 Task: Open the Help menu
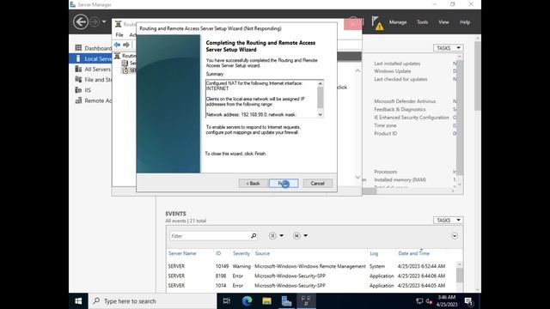pyautogui.click(x=465, y=22)
